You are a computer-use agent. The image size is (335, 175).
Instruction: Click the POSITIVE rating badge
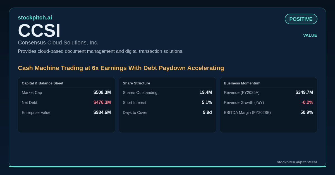point(301,19)
